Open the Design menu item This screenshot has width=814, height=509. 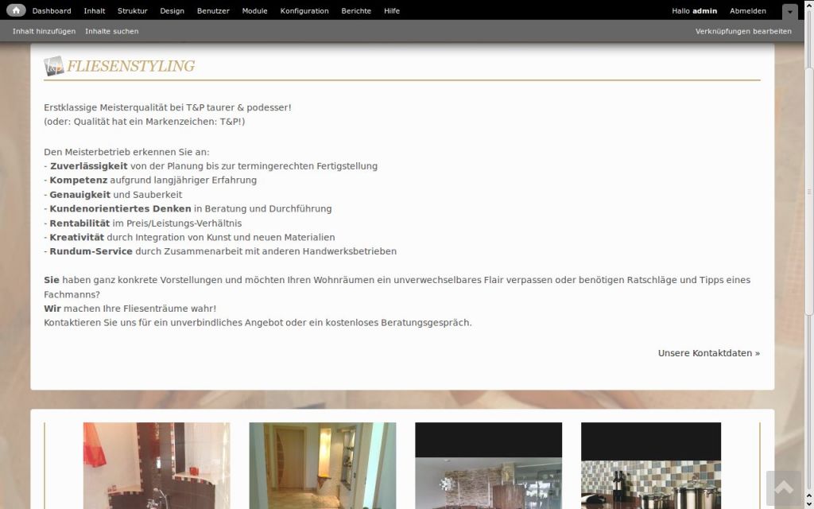172,11
